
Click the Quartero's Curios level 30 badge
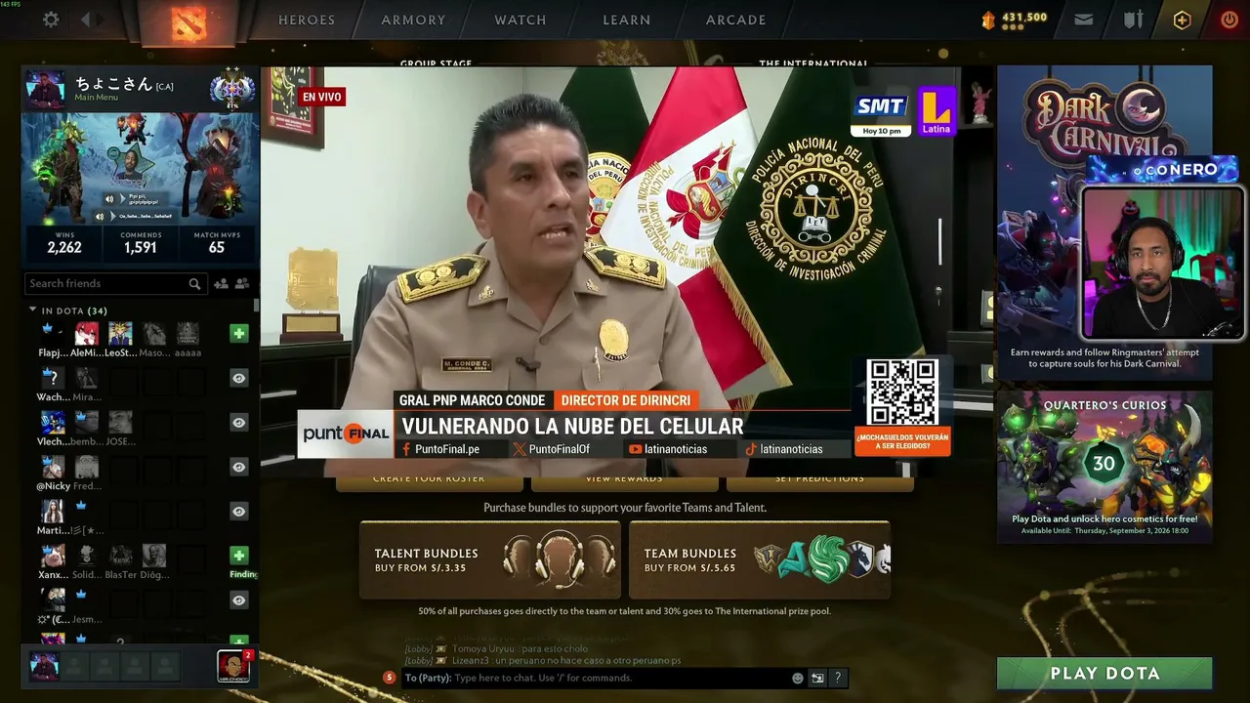[1104, 464]
